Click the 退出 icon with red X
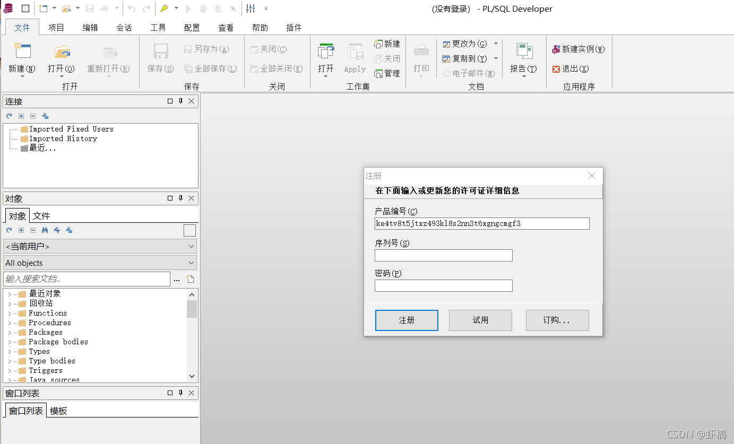 pos(572,68)
